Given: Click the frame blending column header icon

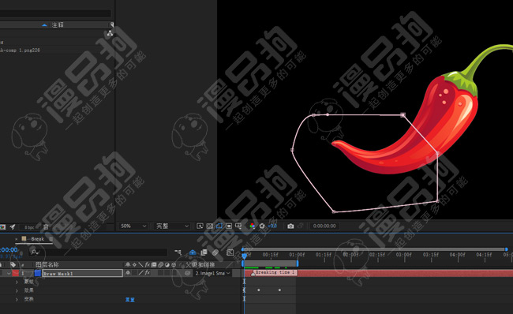Looking at the screenshot, I should pos(154,264).
